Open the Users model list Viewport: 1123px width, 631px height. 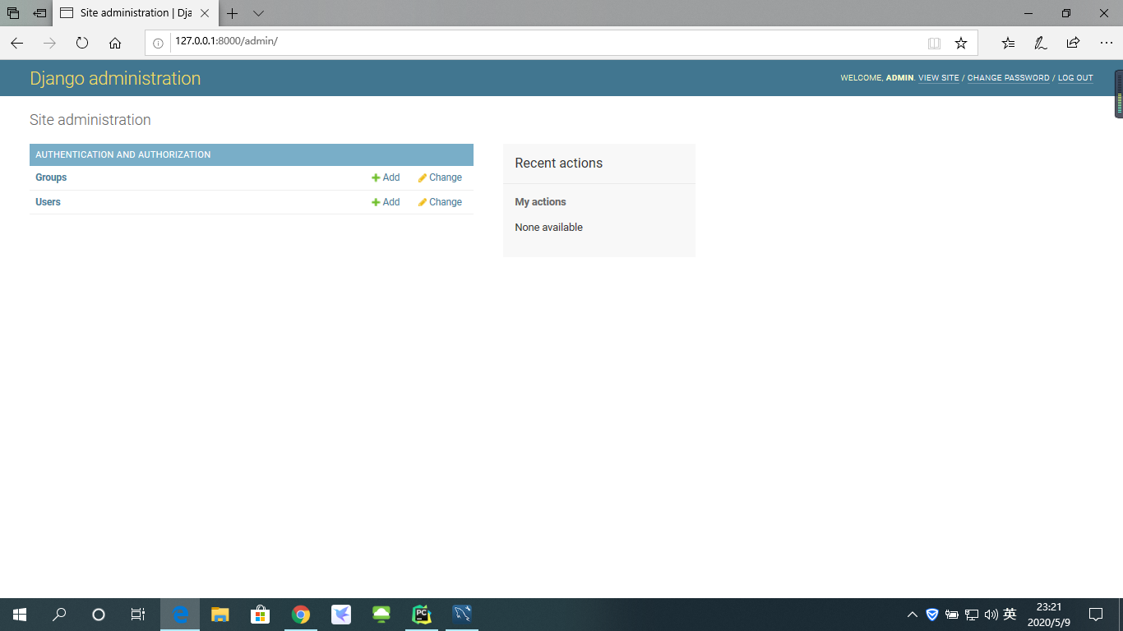[48, 202]
